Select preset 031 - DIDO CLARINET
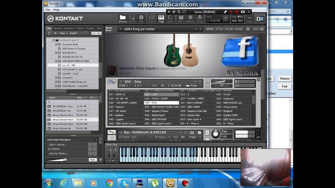Screen dimensions: 335x188 click(x=197, y=103)
